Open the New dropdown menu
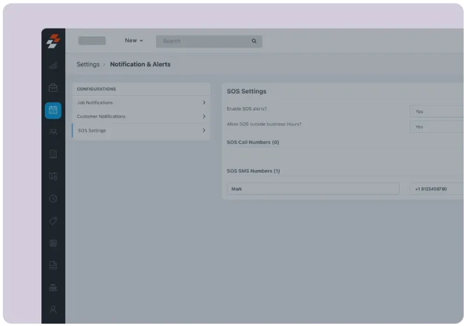Screen dimensions: 466x326 pos(134,40)
